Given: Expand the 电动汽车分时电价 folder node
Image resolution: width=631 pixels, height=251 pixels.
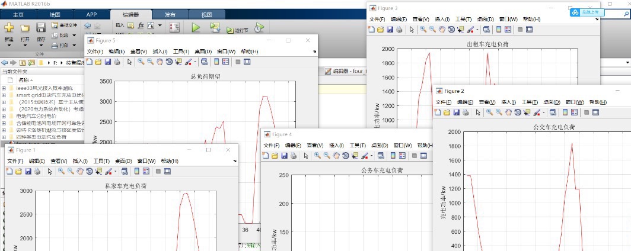Looking at the screenshot, I should (x=4, y=116).
